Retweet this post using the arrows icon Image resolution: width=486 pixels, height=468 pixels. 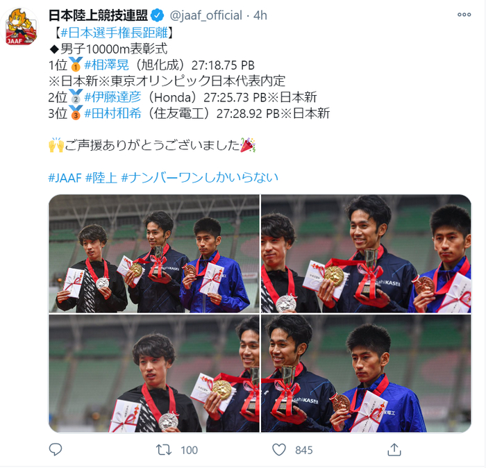point(164,450)
